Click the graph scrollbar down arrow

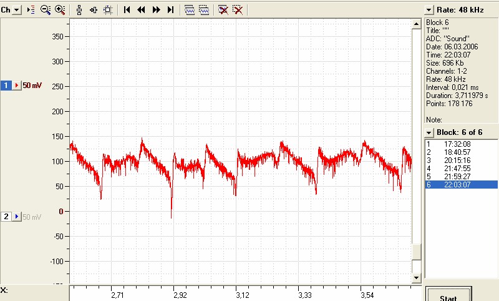[x=417, y=278]
